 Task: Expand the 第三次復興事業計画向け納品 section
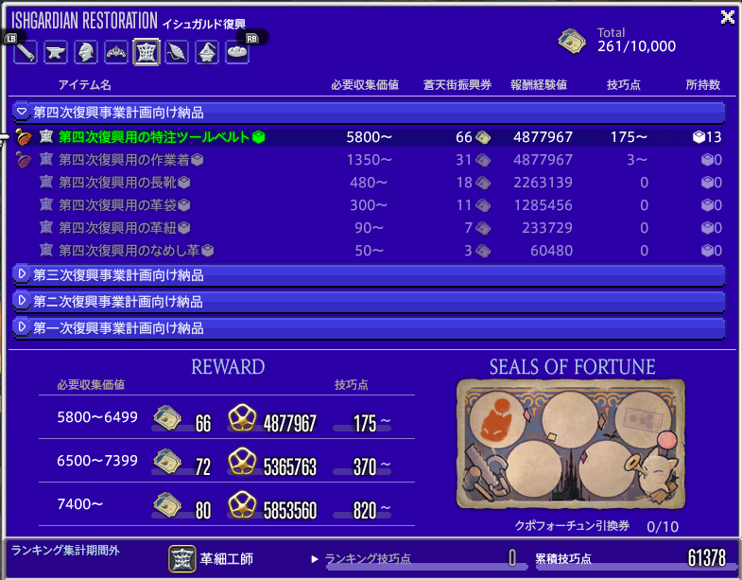pos(23,275)
